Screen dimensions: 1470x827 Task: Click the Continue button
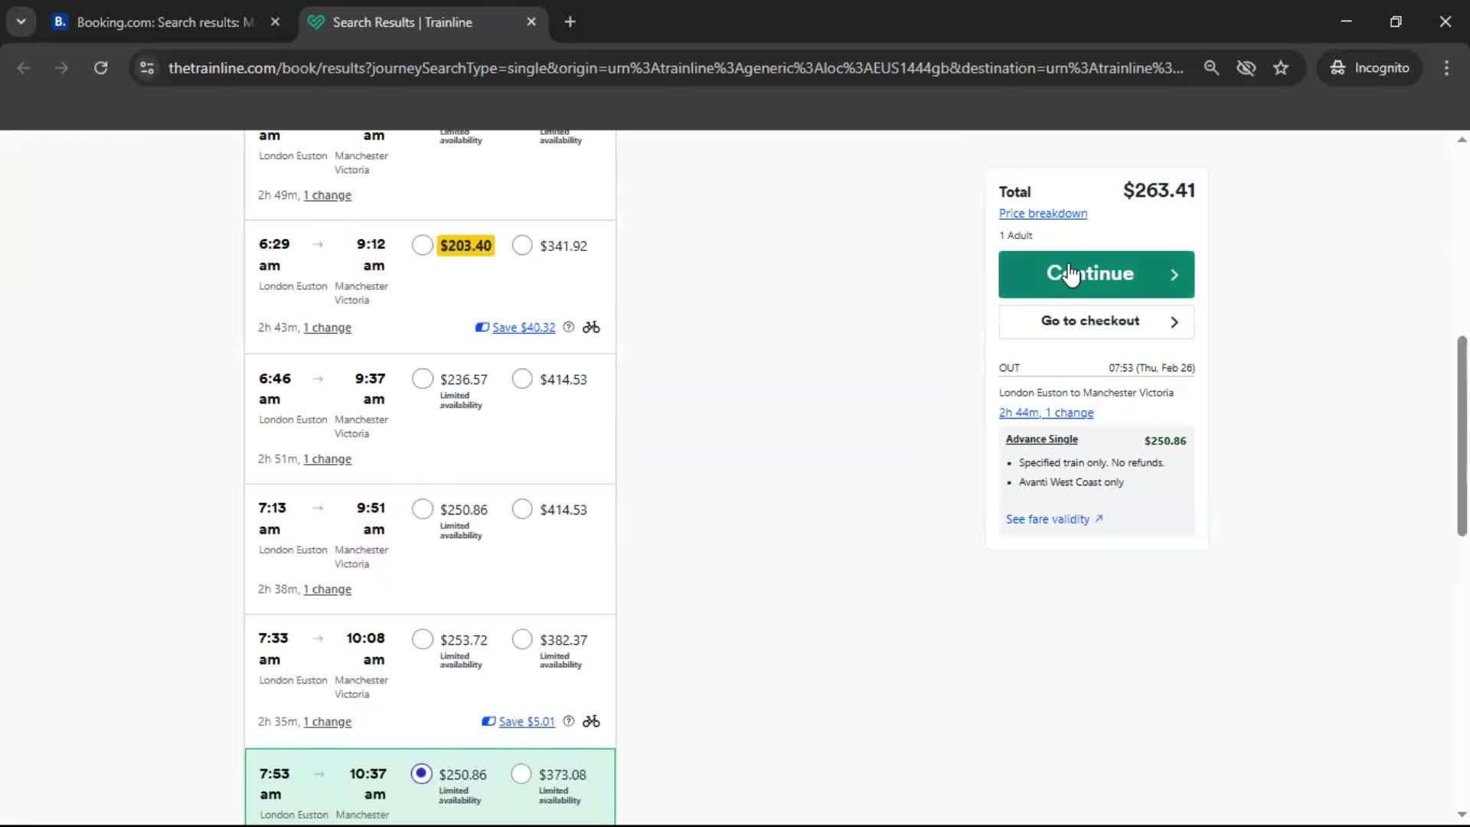coord(1096,274)
